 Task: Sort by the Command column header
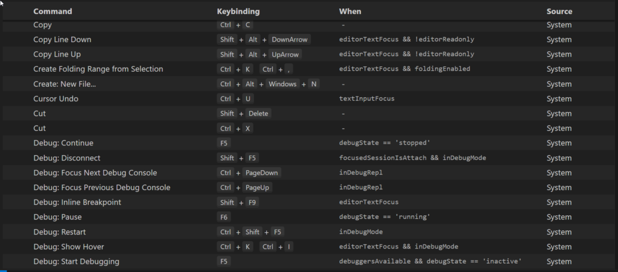[53, 11]
